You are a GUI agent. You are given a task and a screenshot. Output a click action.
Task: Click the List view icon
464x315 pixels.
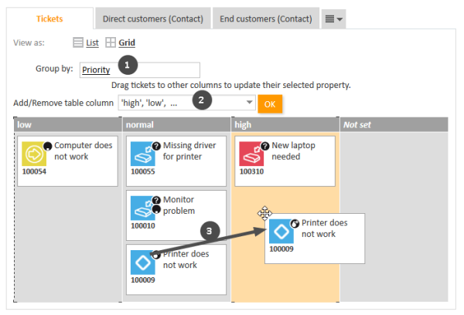click(x=78, y=43)
